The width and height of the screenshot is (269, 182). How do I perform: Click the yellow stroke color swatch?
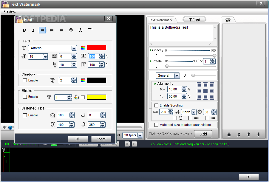pos(97,97)
